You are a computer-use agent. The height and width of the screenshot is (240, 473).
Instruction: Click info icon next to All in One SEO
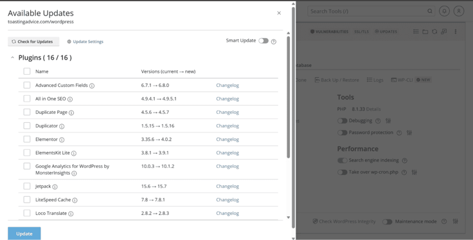(70, 99)
